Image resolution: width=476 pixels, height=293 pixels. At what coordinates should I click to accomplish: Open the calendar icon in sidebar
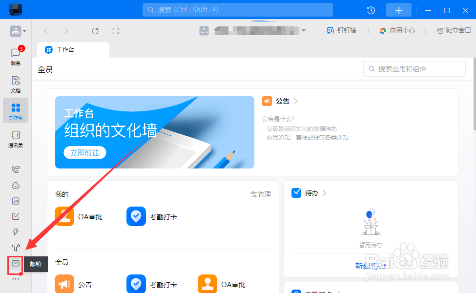15,201
